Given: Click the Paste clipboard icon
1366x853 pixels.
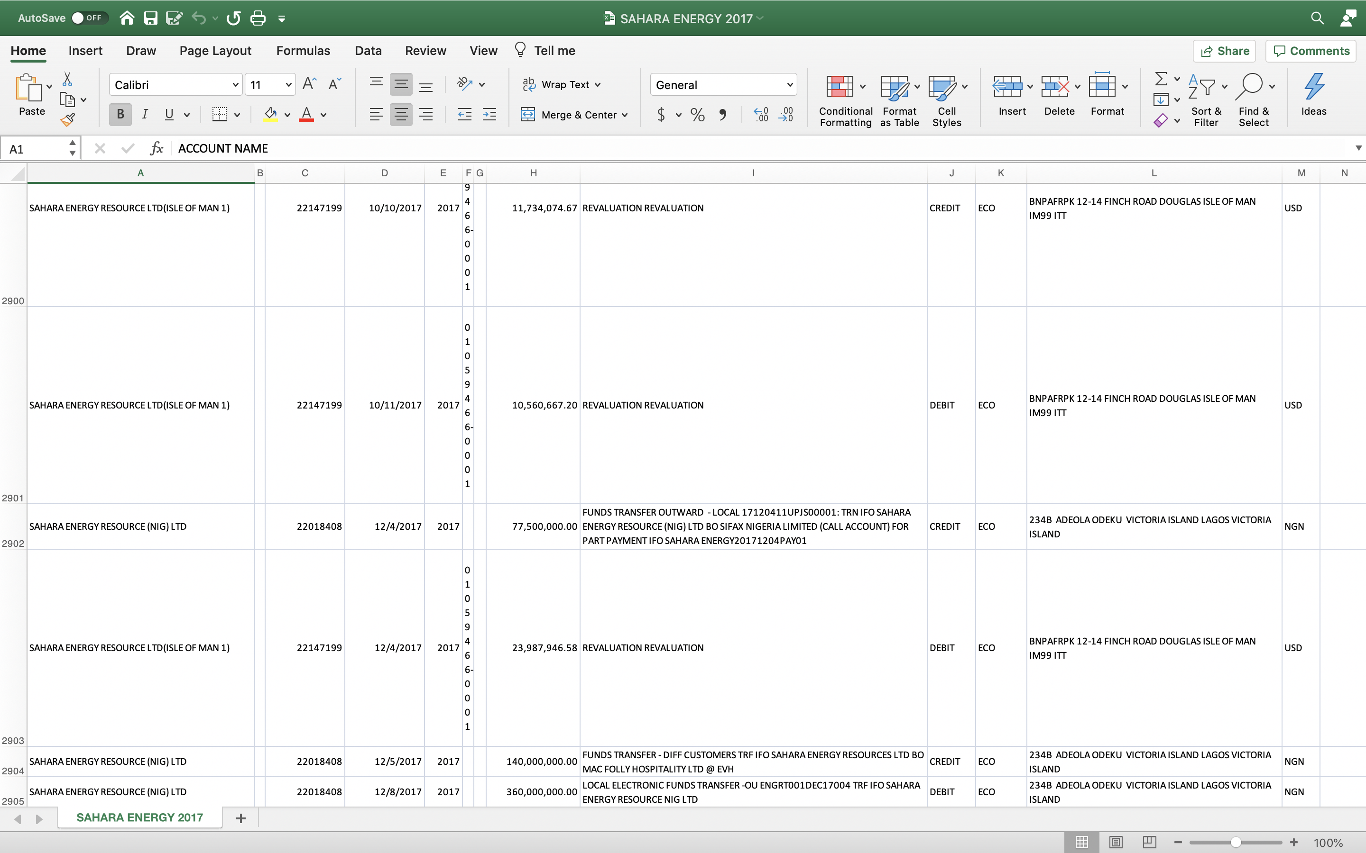Looking at the screenshot, I should tap(28, 88).
